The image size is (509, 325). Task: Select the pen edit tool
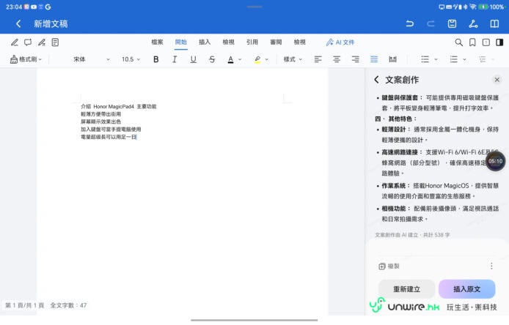(x=15, y=42)
